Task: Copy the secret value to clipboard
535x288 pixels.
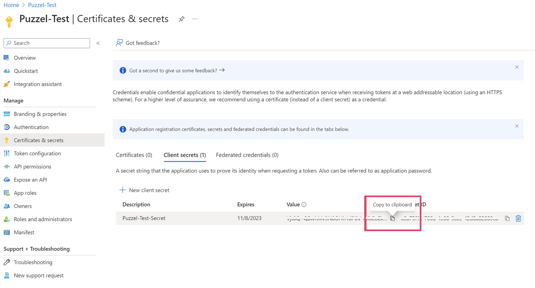Action: [392, 218]
